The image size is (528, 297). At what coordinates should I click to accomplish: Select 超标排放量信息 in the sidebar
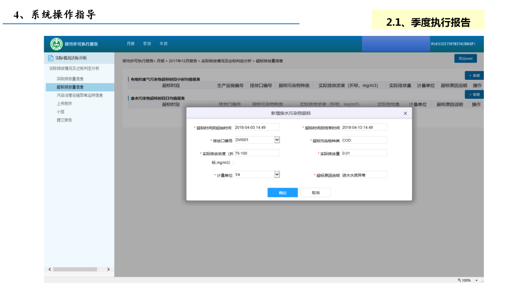(x=70, y=87)
